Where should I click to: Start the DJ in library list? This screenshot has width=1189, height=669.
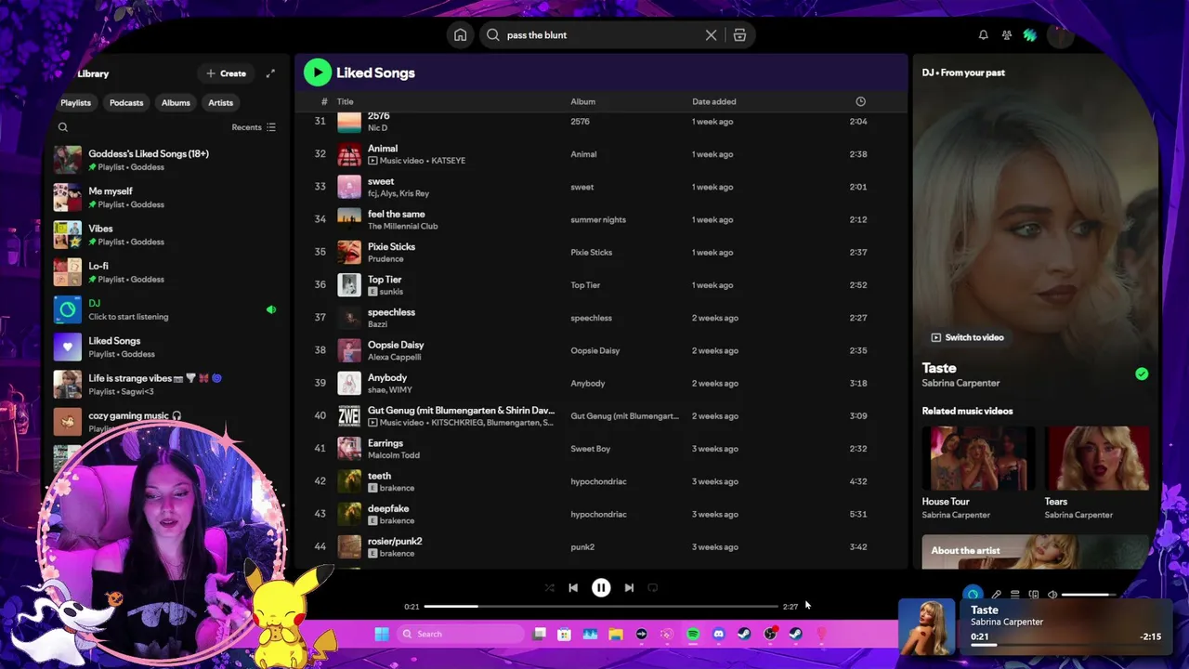(x=167, y=309)
